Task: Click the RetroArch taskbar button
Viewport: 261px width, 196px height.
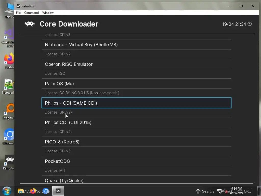Action: (58, 191)
